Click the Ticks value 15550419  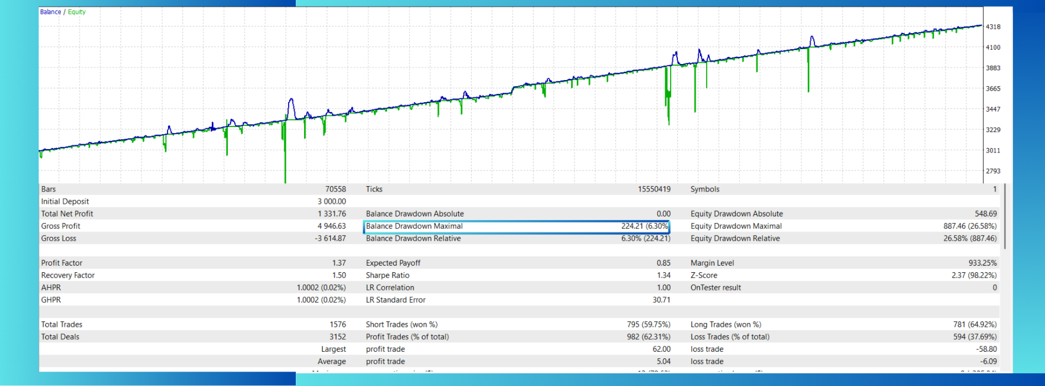click(x=654, y=189)
